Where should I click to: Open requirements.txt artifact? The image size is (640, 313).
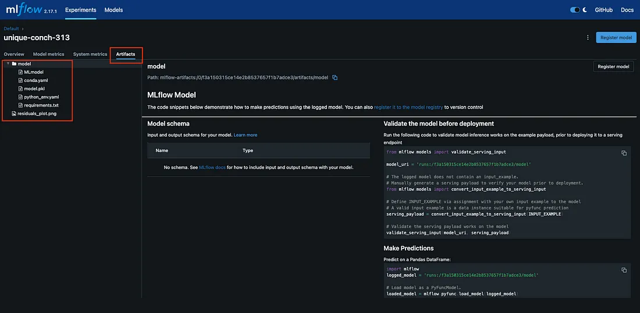[41, 105]
